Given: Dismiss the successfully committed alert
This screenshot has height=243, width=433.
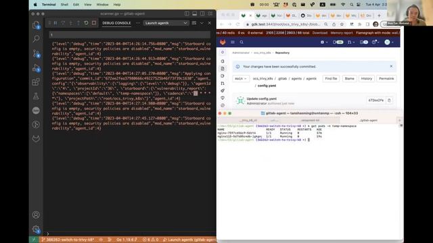Looking at the screenshot, I should pos(391,66).
